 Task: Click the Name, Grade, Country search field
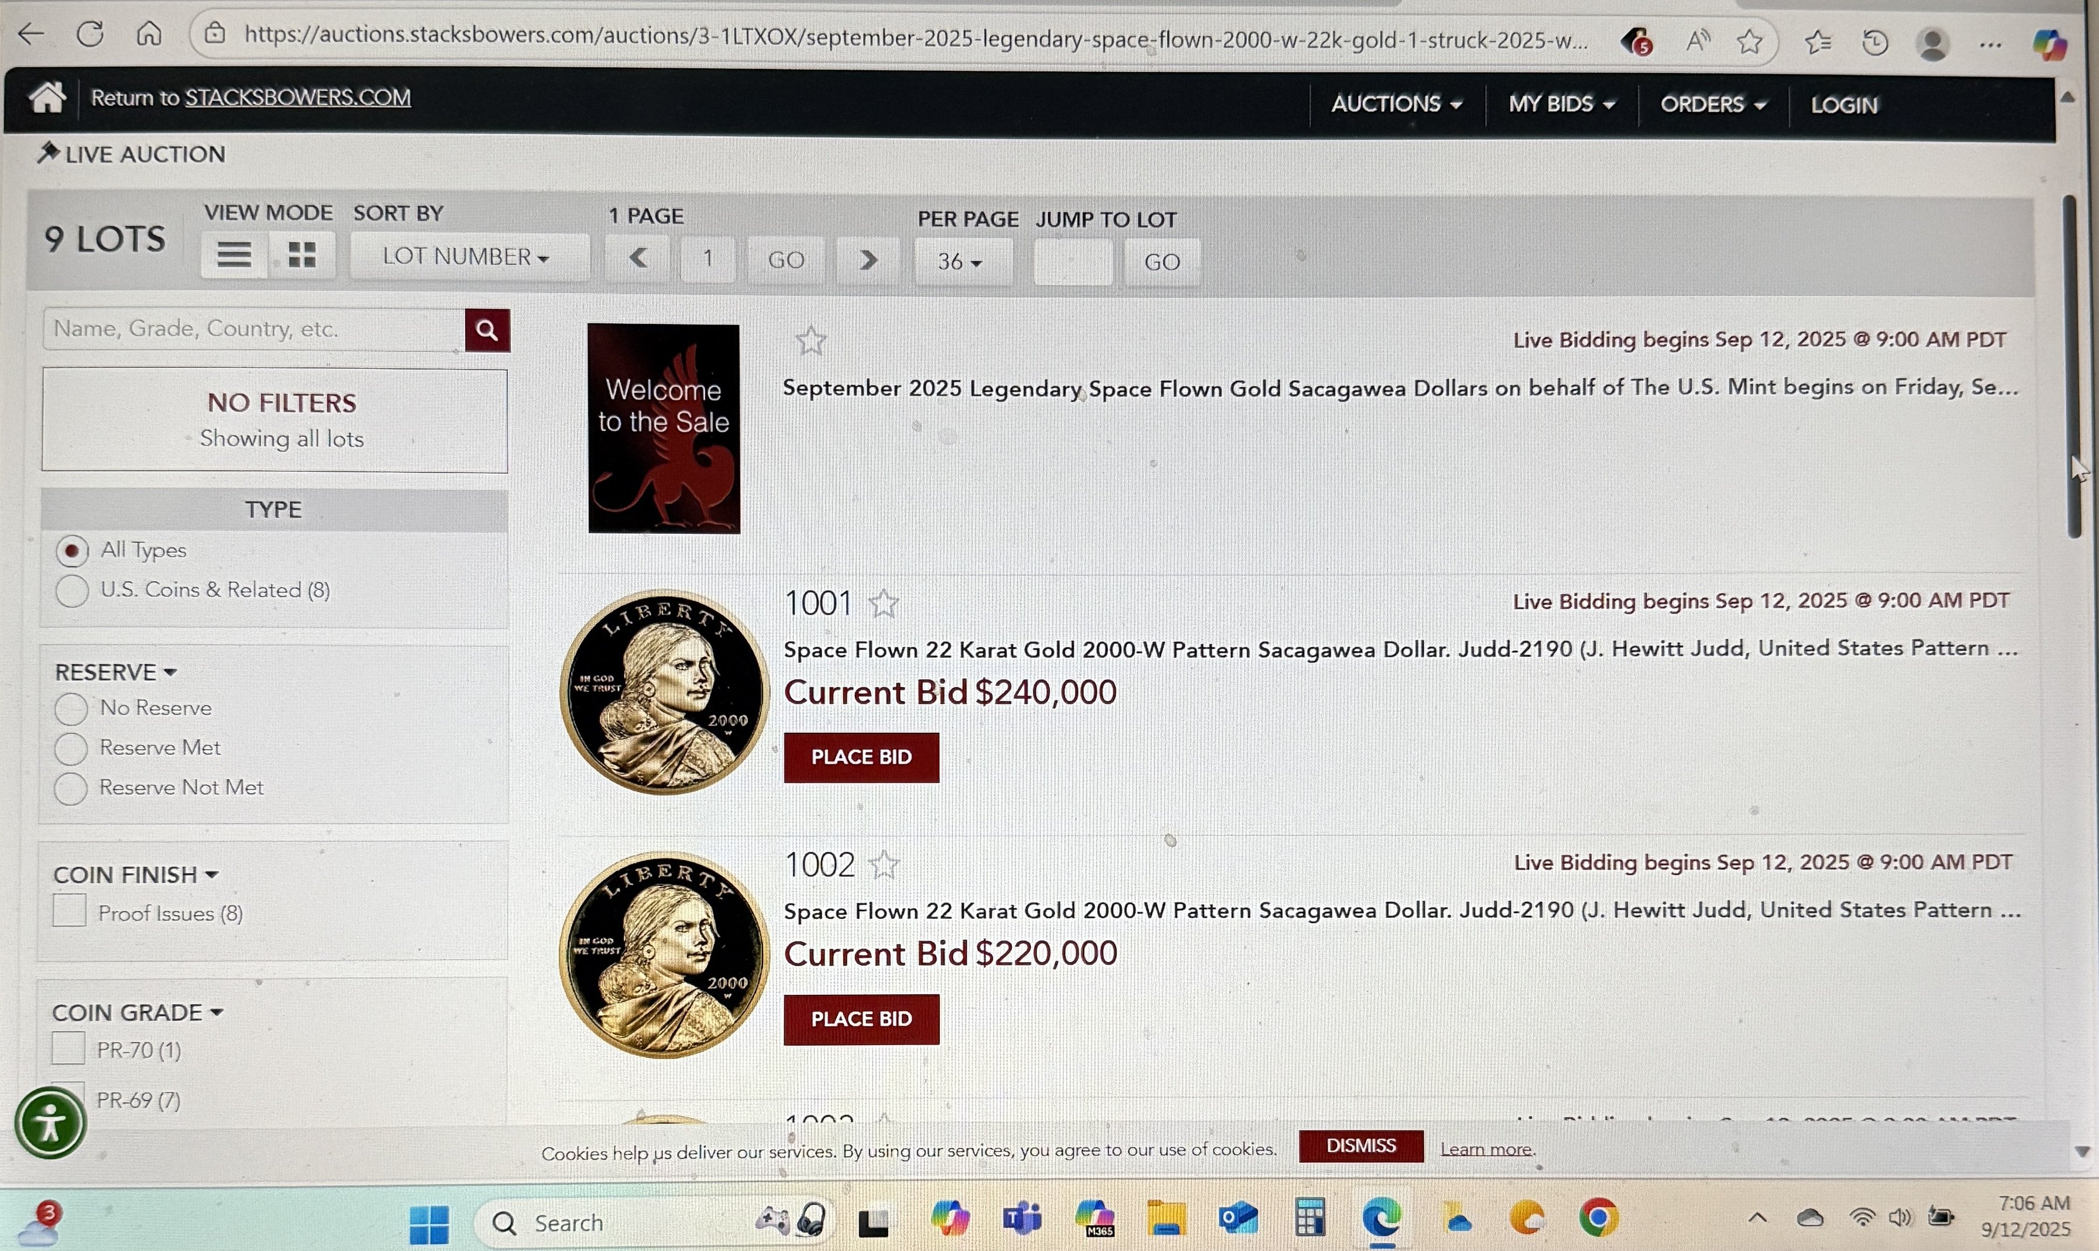point(254,330)
